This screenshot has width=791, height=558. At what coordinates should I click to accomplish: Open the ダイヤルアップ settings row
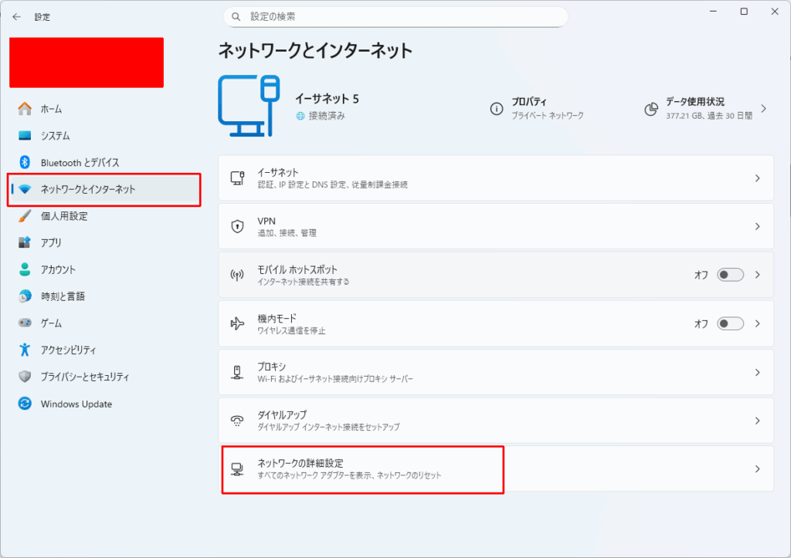pyautogui.click(x=494, y=421)
